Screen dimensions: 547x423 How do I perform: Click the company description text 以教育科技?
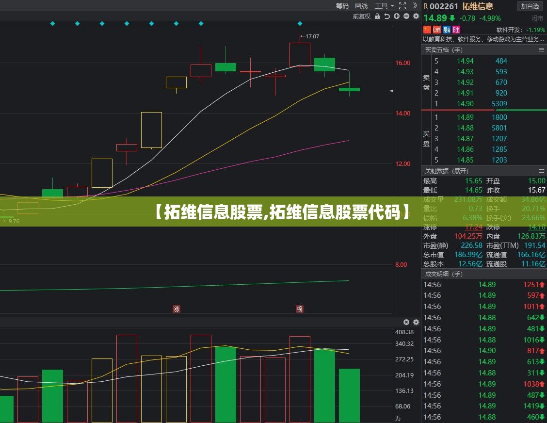point(483,39)
